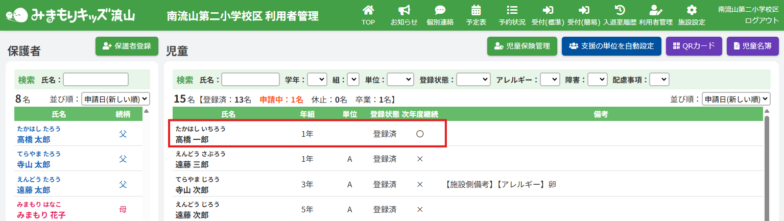Click the 児童保険管理 button

point(521,46)
